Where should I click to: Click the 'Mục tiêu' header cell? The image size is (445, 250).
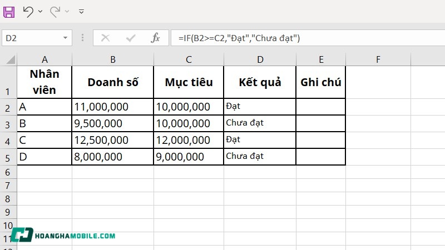(189, 82)
